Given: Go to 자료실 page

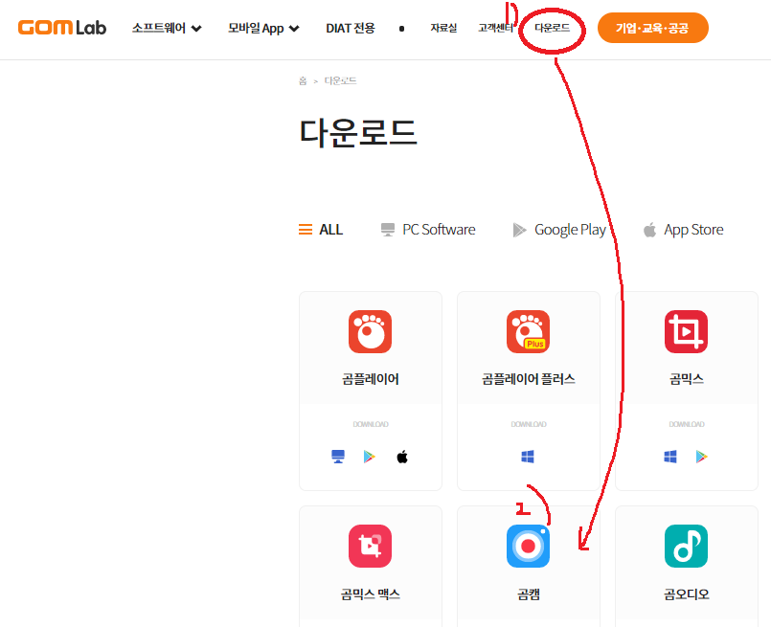Looking at the screenshot, I should pyautogui.click(x=443, y=28).
